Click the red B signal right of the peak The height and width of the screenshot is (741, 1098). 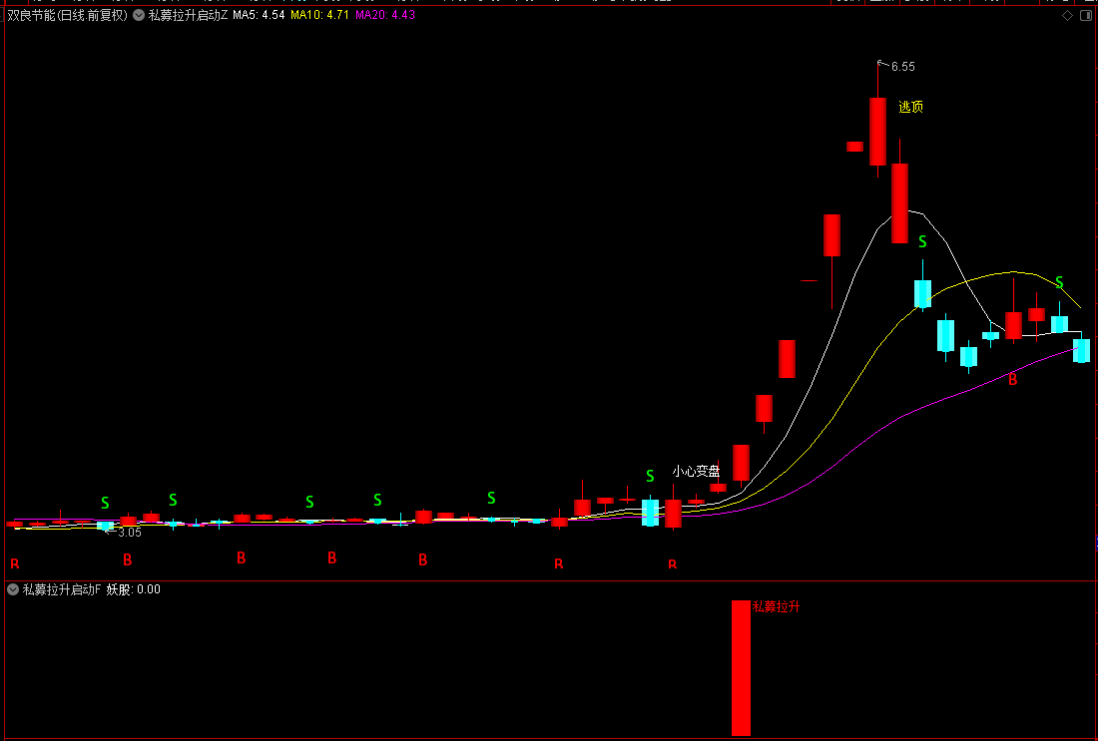1012,380
